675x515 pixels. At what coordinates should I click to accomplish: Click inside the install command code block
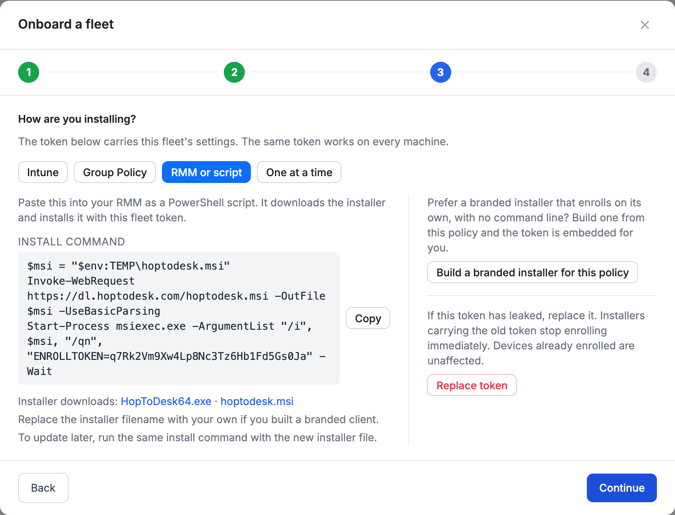click(179, 318)
